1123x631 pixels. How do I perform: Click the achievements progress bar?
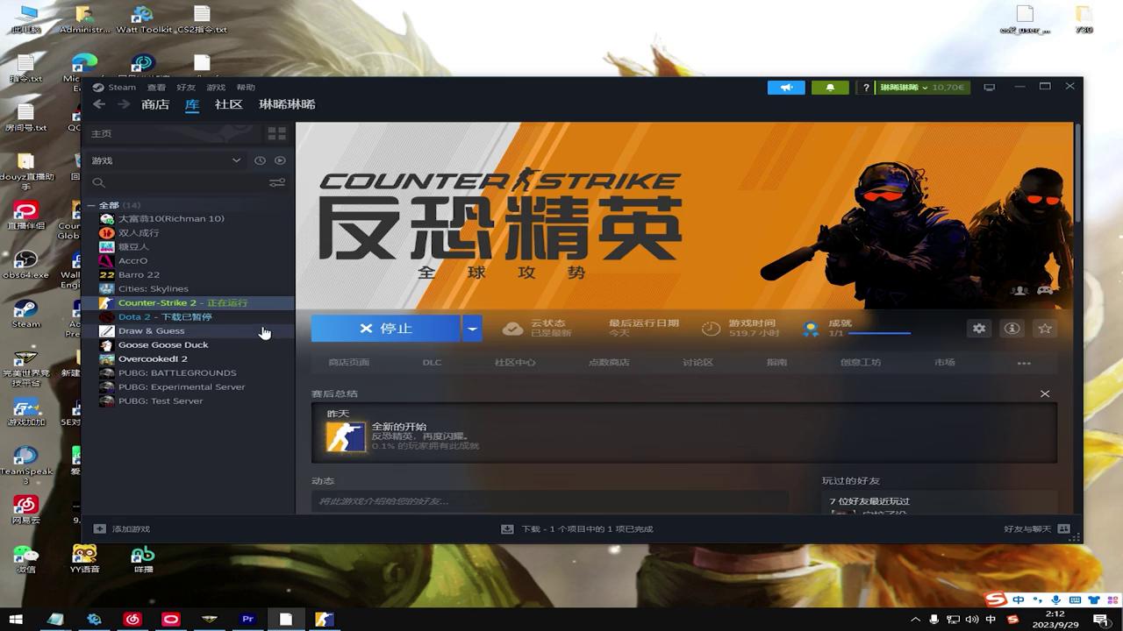877,333
